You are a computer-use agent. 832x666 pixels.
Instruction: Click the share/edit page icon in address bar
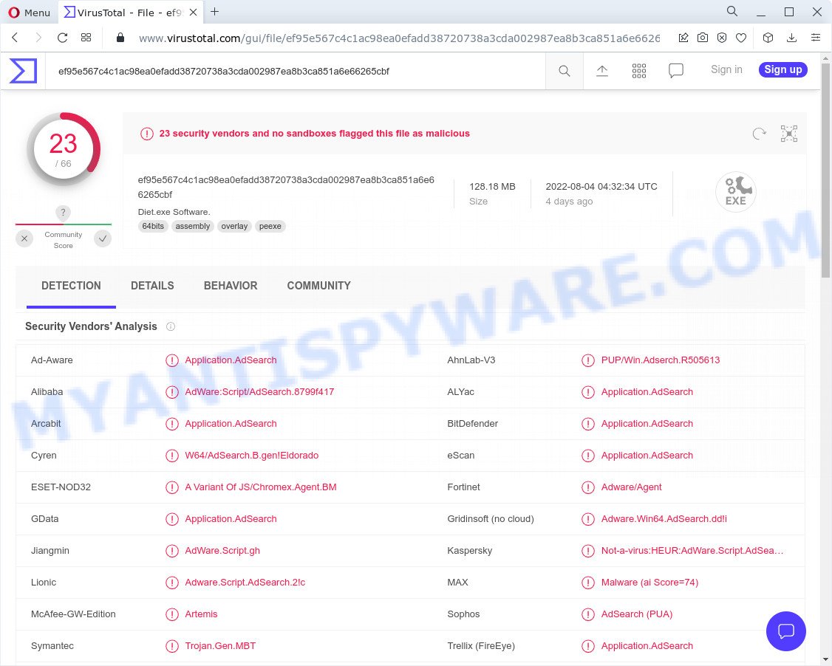(683, 37)
